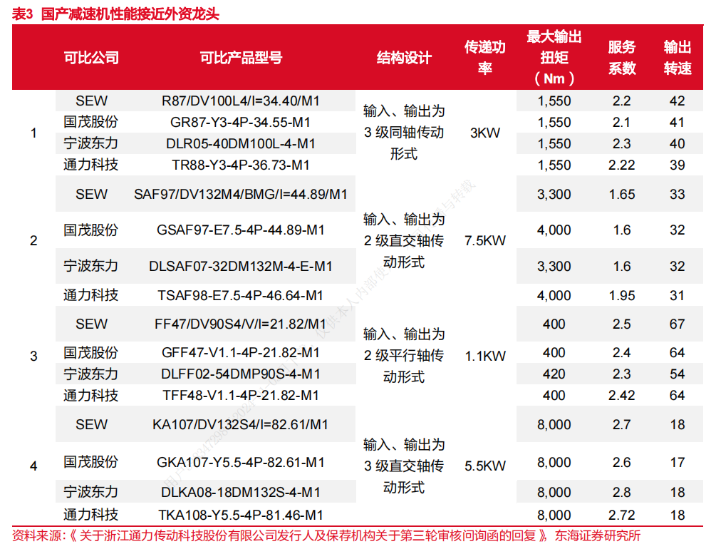Click service factor 1.65 value
This screenshot has width=711, height=554.
622,194
